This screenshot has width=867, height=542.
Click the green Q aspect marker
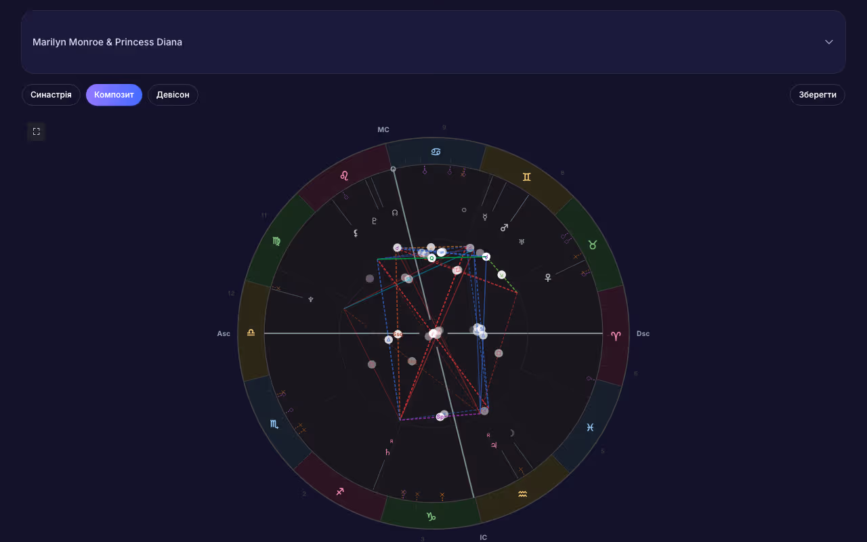(x=431, y=258)
